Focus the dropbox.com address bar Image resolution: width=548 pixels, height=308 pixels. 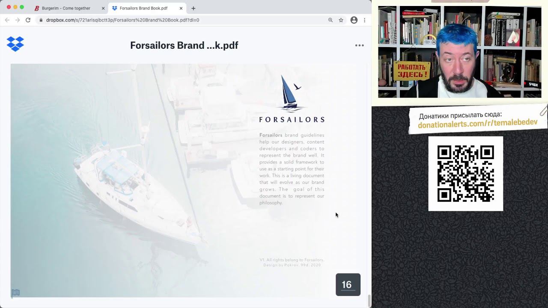pyautogui.click(x=171, y=20)
